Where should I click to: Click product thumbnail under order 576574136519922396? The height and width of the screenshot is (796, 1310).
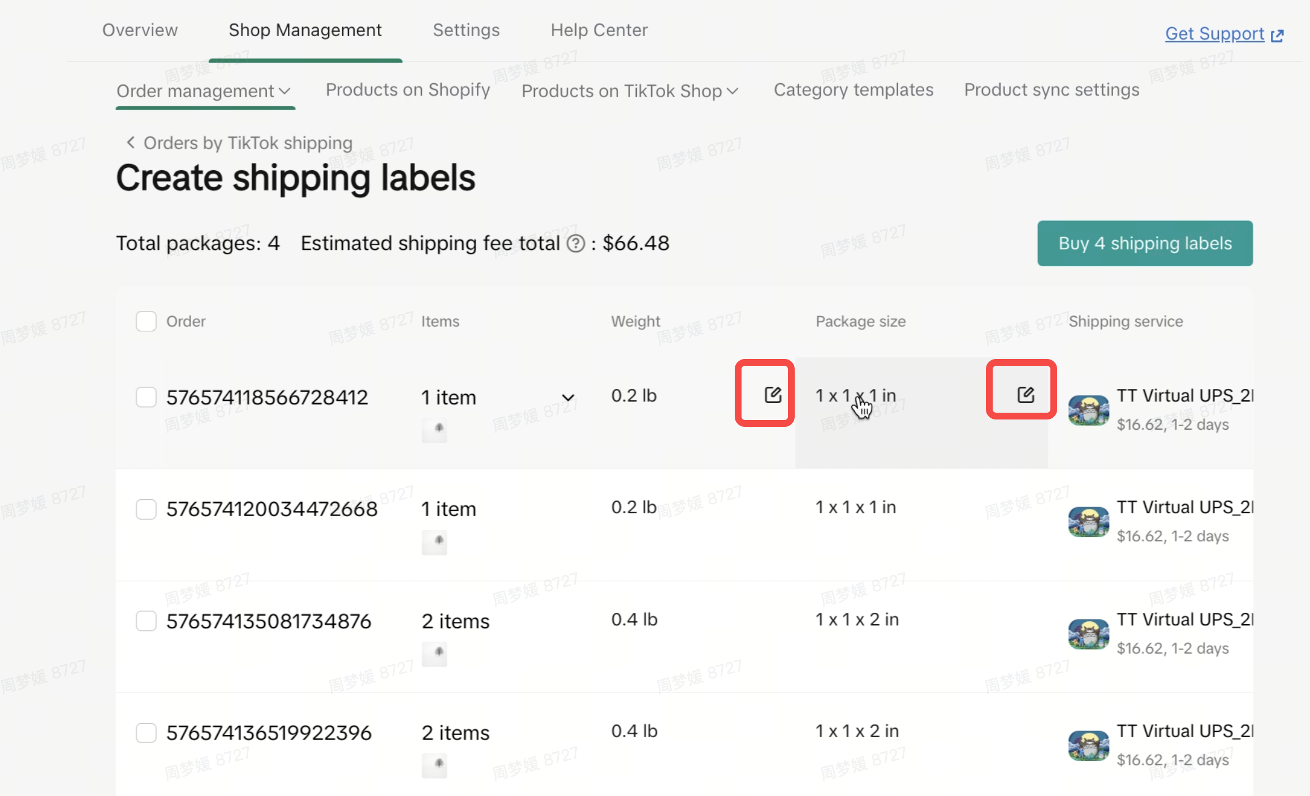point(434,764)
